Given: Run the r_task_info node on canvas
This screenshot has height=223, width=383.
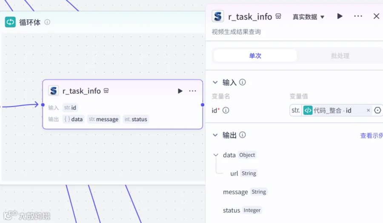Looking at the screenshot, I should (180, 91).
